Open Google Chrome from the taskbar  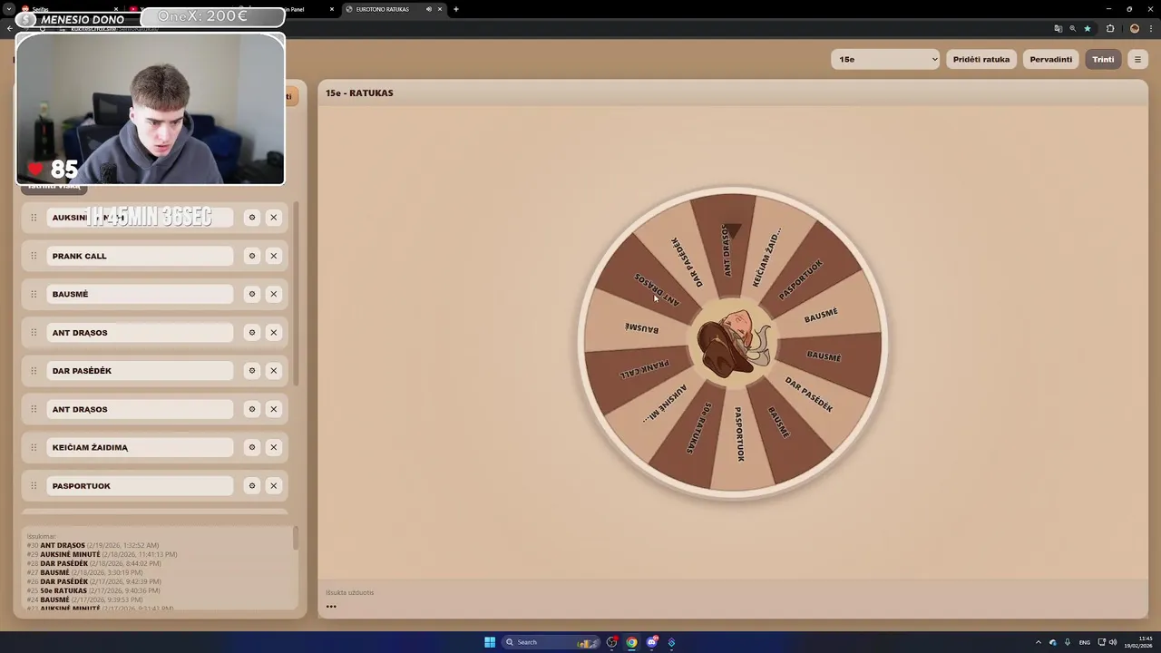coord(632,642)
